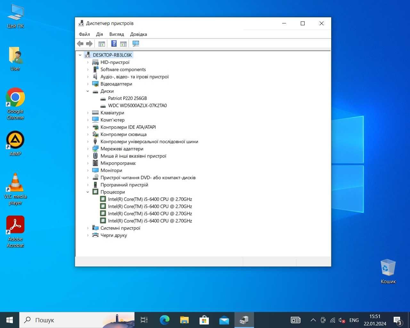Open the Windows Start menu
This screenshot has width=410, height=328.
pos(10,320)
